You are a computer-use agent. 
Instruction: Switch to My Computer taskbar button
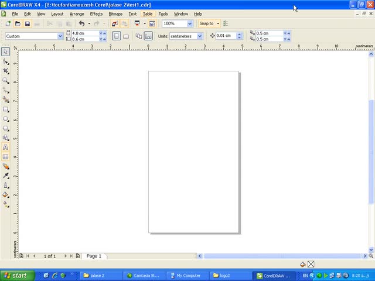(187, 276)
